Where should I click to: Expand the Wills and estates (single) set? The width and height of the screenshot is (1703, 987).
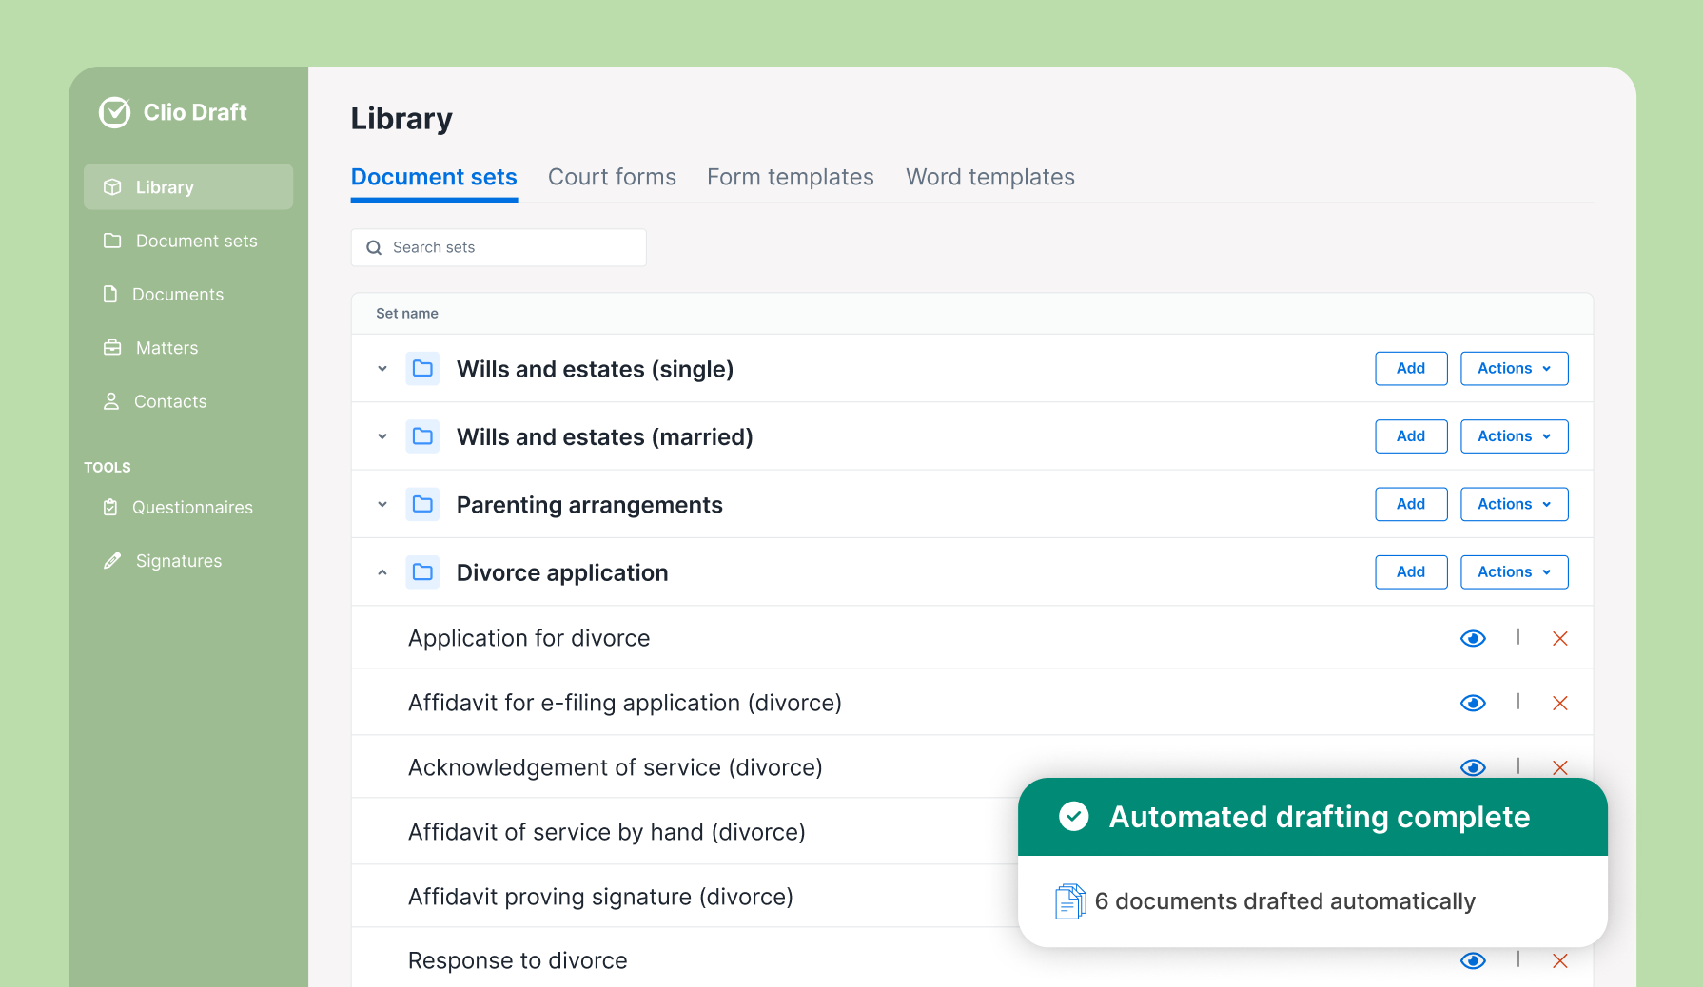382,369
